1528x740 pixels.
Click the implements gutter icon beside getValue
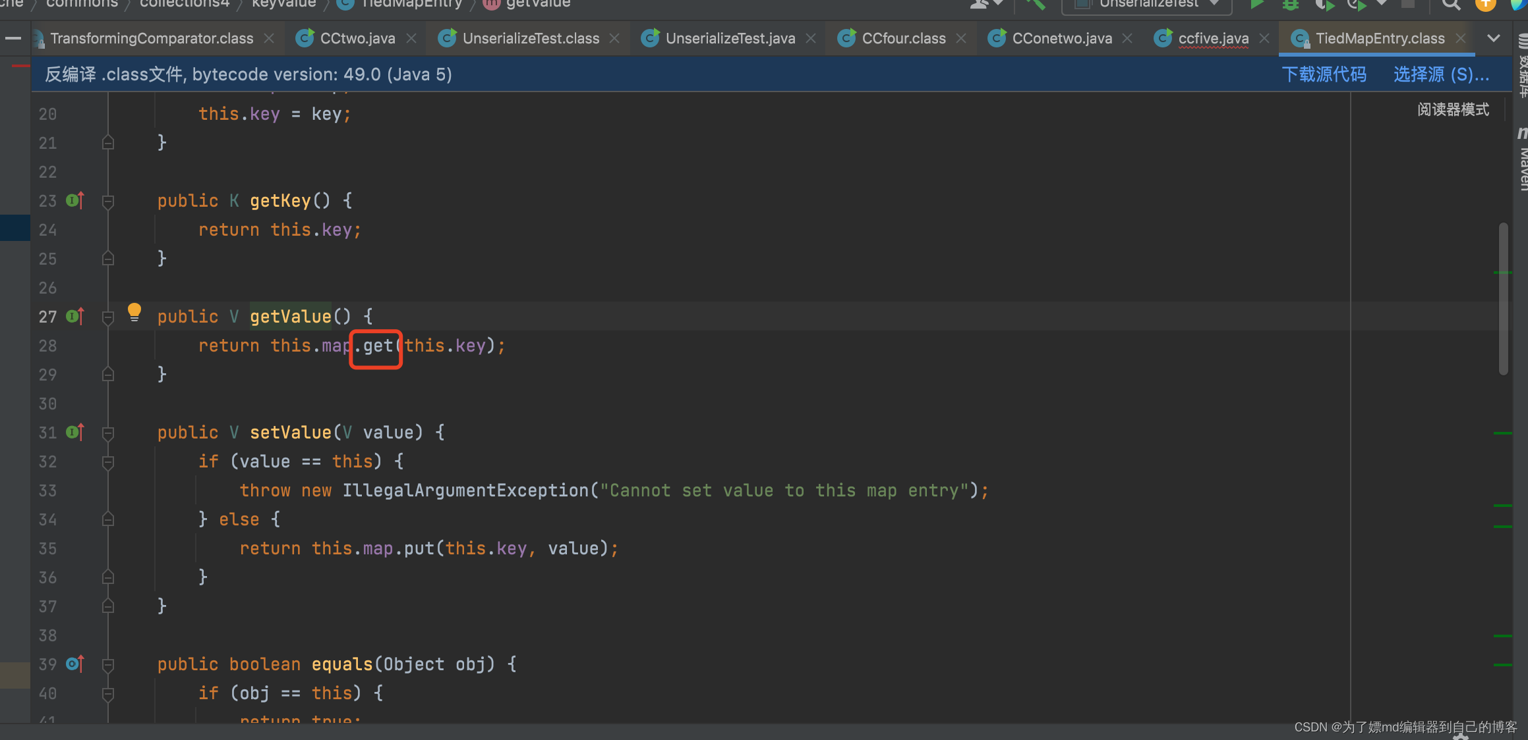point(75,316)
